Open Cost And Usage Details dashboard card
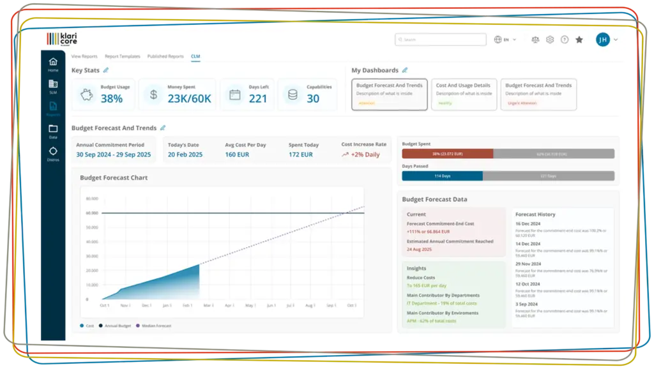Viewport: 654px width, 369px height. pyautogui.click(x=464, y=94)
